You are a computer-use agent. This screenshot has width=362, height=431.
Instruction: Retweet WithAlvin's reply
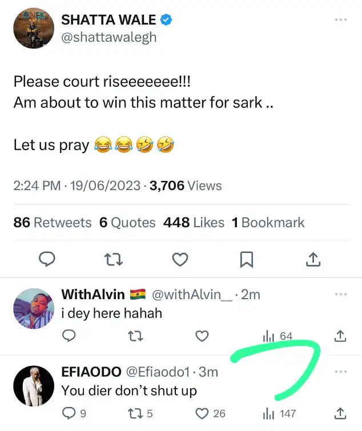[135, 336]
